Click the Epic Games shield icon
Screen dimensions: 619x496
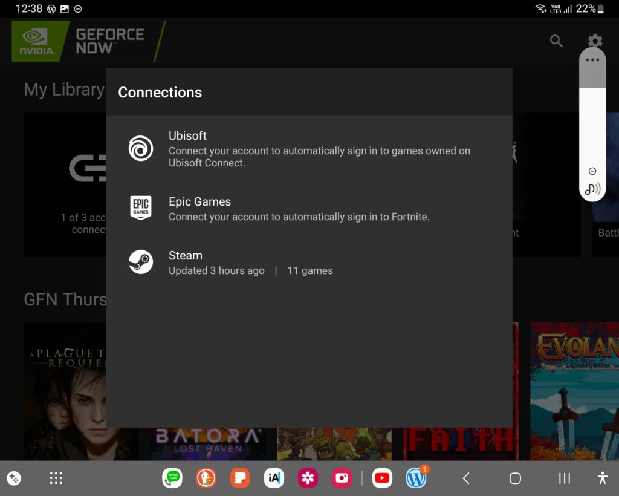141,207
